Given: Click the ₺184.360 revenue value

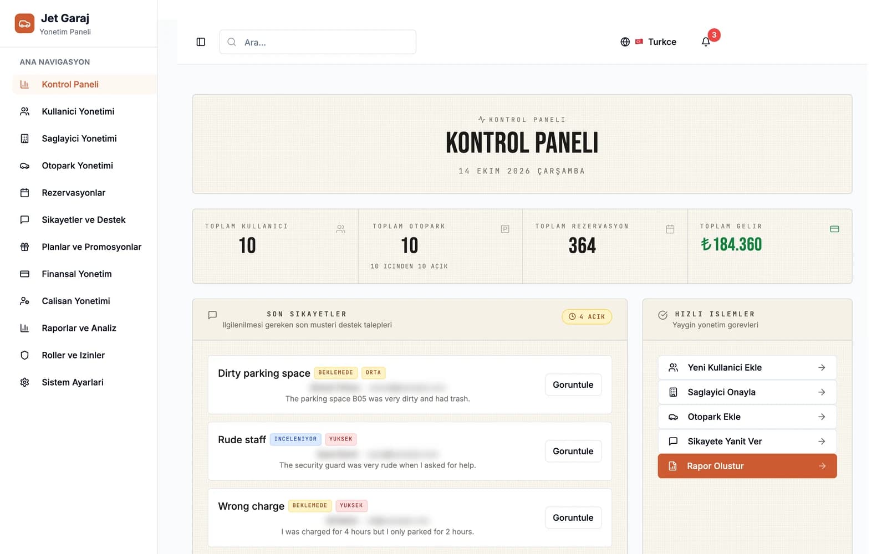Looking at the screenshot, I should 731,244.
